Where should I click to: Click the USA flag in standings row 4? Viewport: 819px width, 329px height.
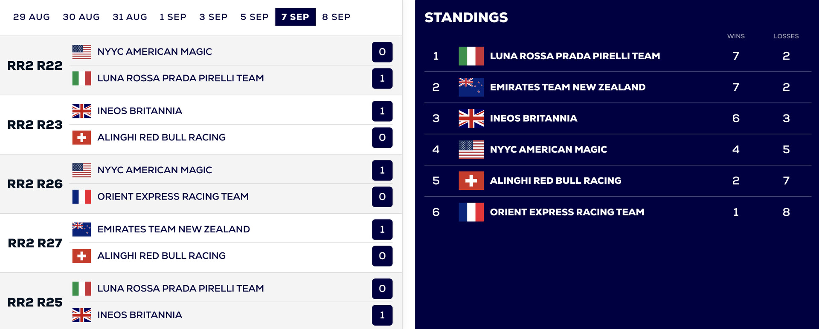(471, 149)
